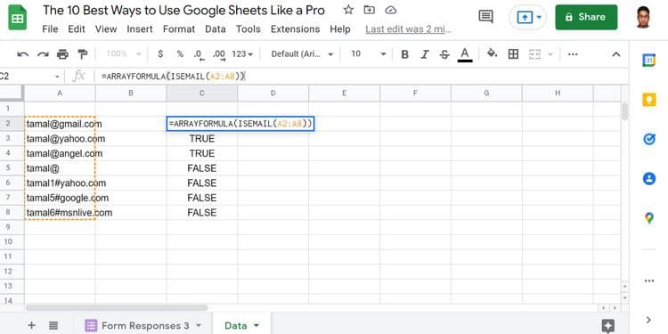
Task: Open the 123 number format dropdown
Action: point(242,54)
